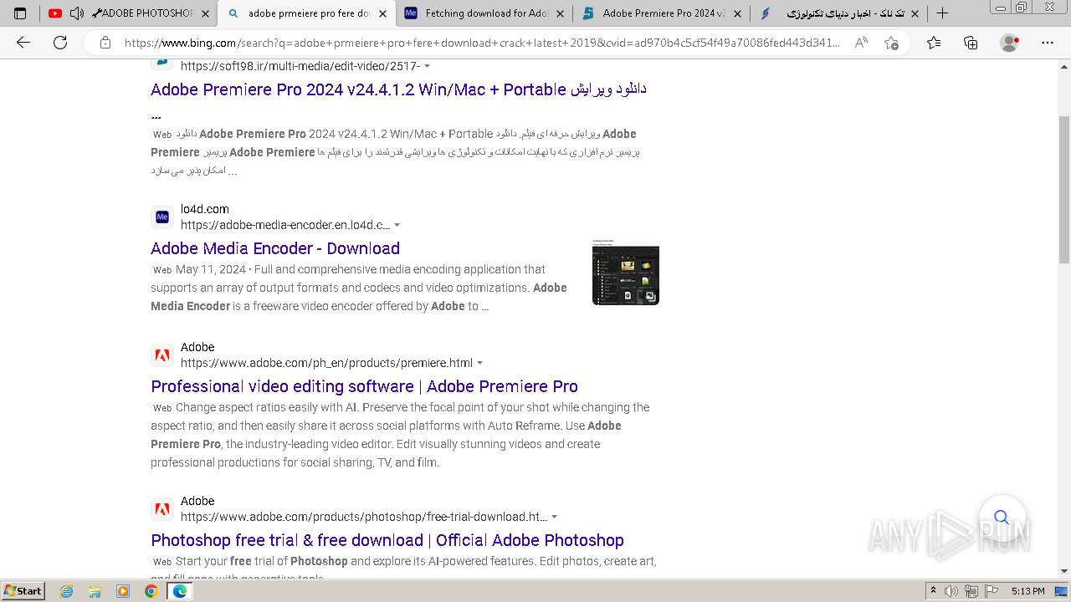
Task: Select Microsoft Edge in taskbar
Action: [x=179, y=591]
